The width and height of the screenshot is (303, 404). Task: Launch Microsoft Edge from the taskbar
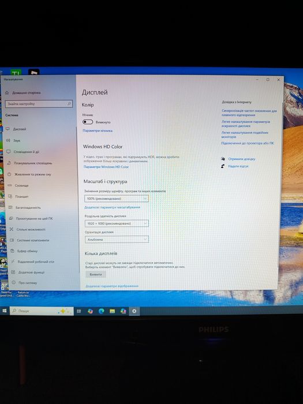point(101,311)
